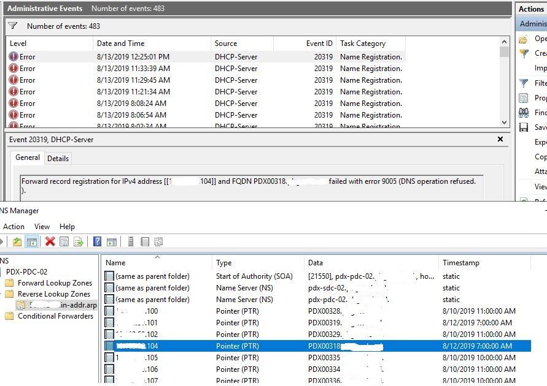547x386 pixels.
Task: Click the blue filter funnel icon in Actions
Action: pos(524,83)
